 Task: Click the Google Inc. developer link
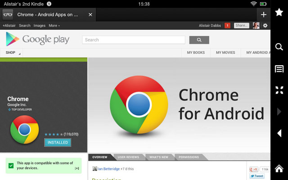coord(17,105)
